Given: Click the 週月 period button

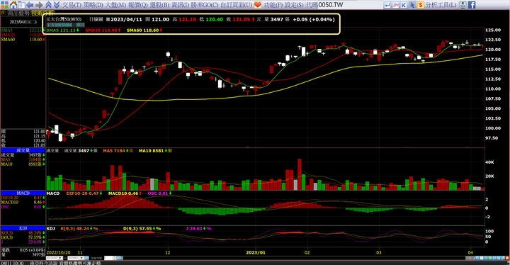Looking at the screenshot, I should 80,25.
